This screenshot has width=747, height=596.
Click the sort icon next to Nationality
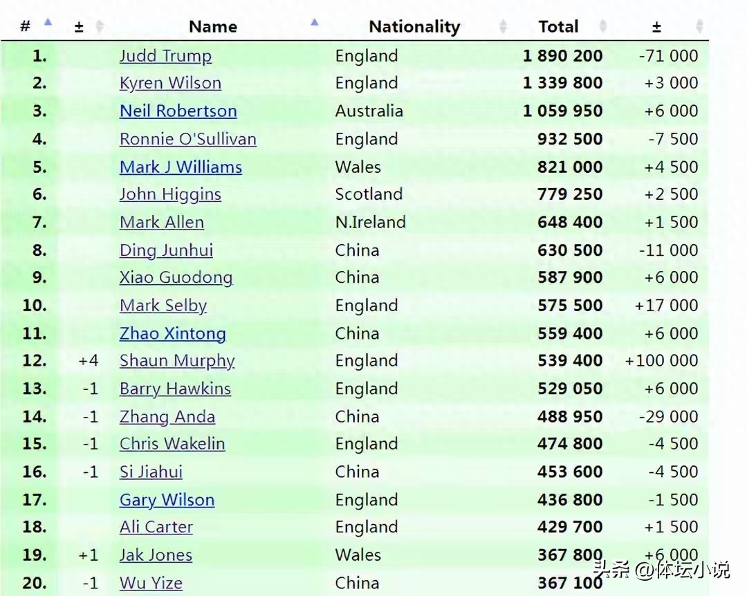(x=503, y=26)
